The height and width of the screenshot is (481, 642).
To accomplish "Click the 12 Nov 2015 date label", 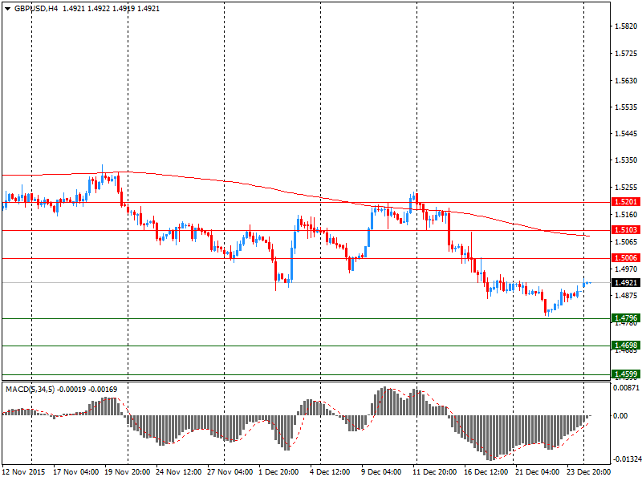I will (x=23, y=472).
